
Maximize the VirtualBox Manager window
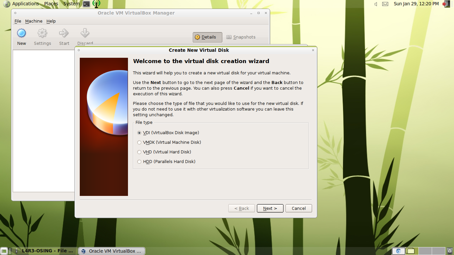click(259, 13)
